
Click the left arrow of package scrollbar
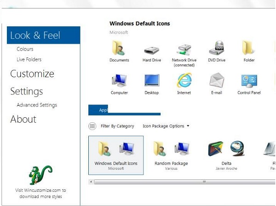[91, 182]
